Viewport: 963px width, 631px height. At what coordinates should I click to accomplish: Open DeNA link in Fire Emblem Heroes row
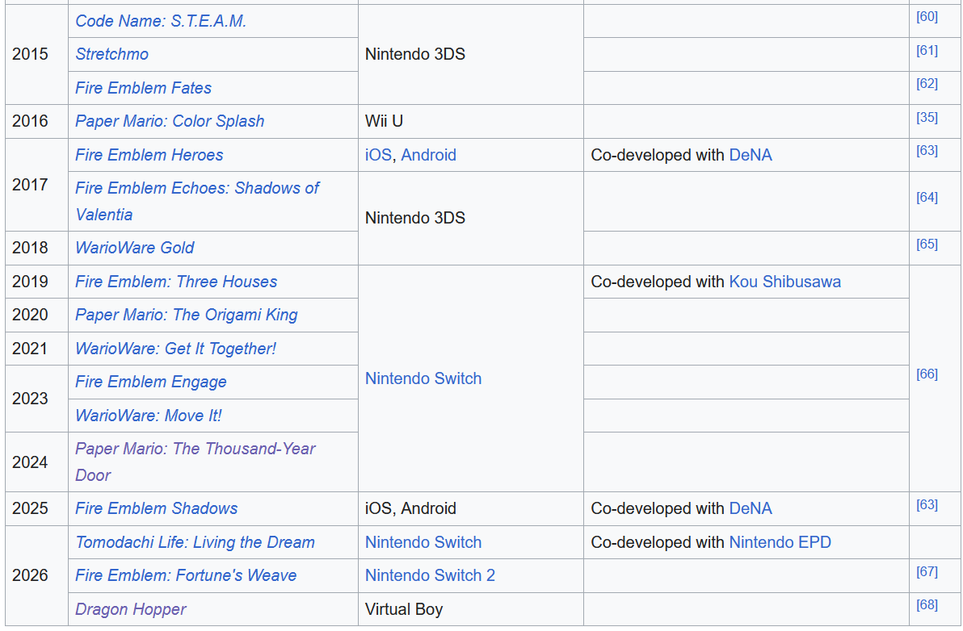pyautogui.click(x=751, y=155)
